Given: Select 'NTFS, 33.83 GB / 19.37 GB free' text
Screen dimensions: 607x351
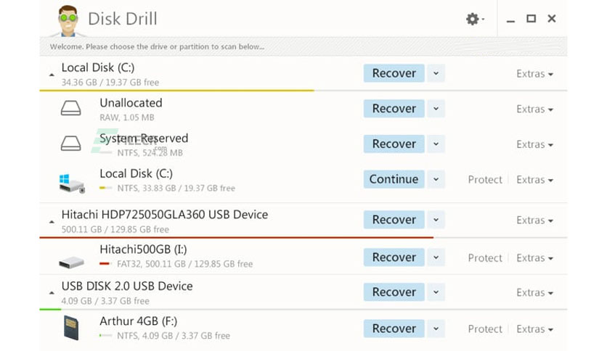Looking at the screenshot, I should point(176,189).
